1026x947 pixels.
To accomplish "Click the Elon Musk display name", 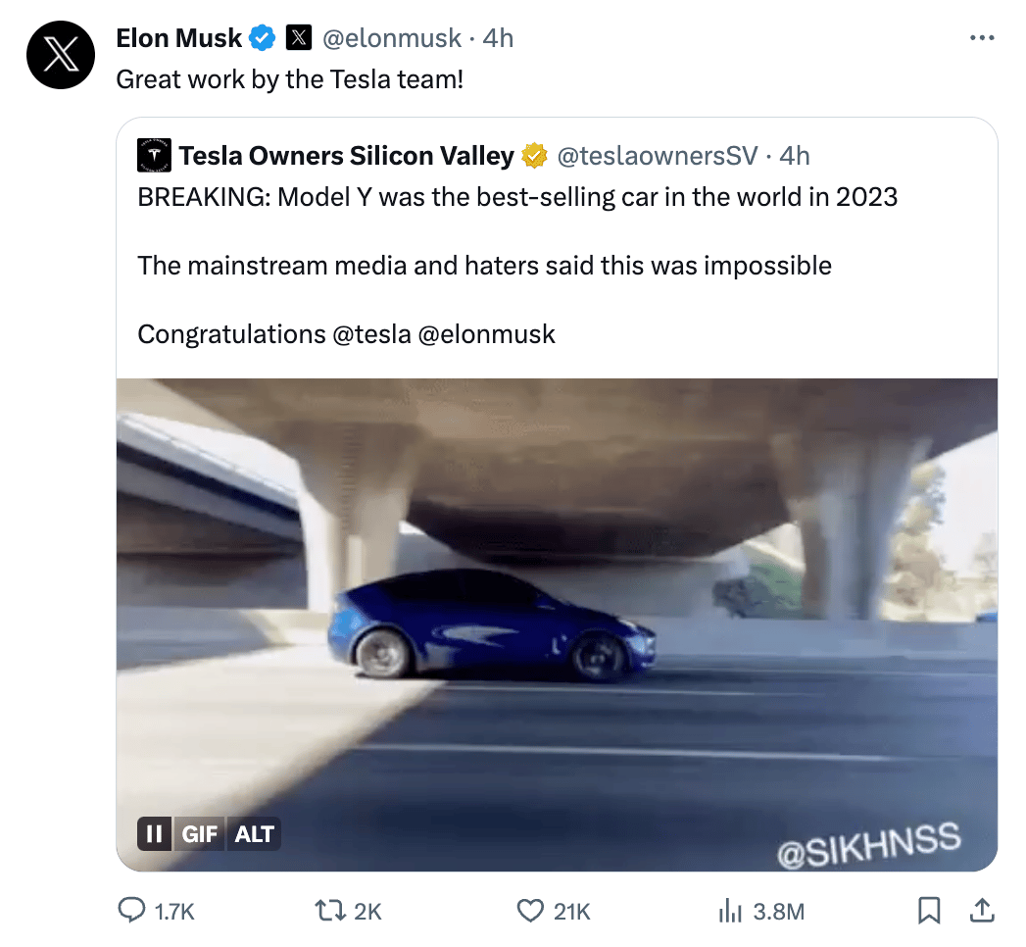I will (x=178, y=38).
